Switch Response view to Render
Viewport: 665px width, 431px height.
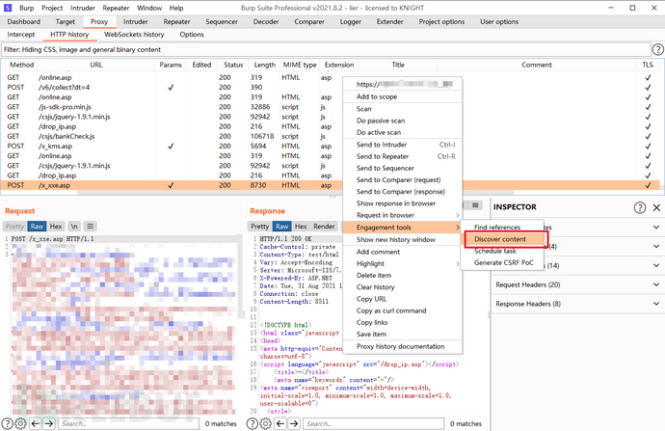click(x=324, y=227)
